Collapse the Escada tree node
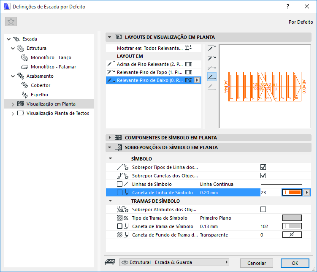The image size is (317, 272). (x=8, y=39)
